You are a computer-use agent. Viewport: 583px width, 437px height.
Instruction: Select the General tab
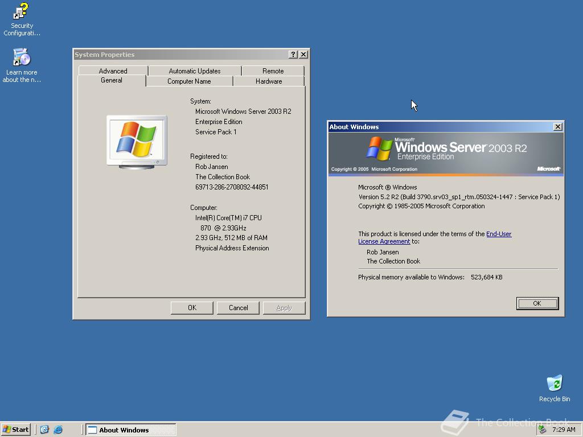pos(112,81)
